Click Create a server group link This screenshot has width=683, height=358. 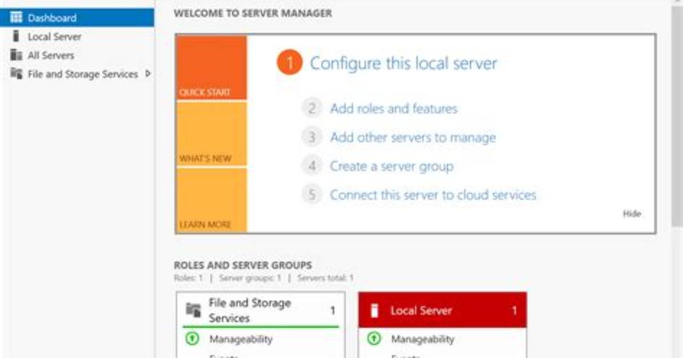(392, 166)
